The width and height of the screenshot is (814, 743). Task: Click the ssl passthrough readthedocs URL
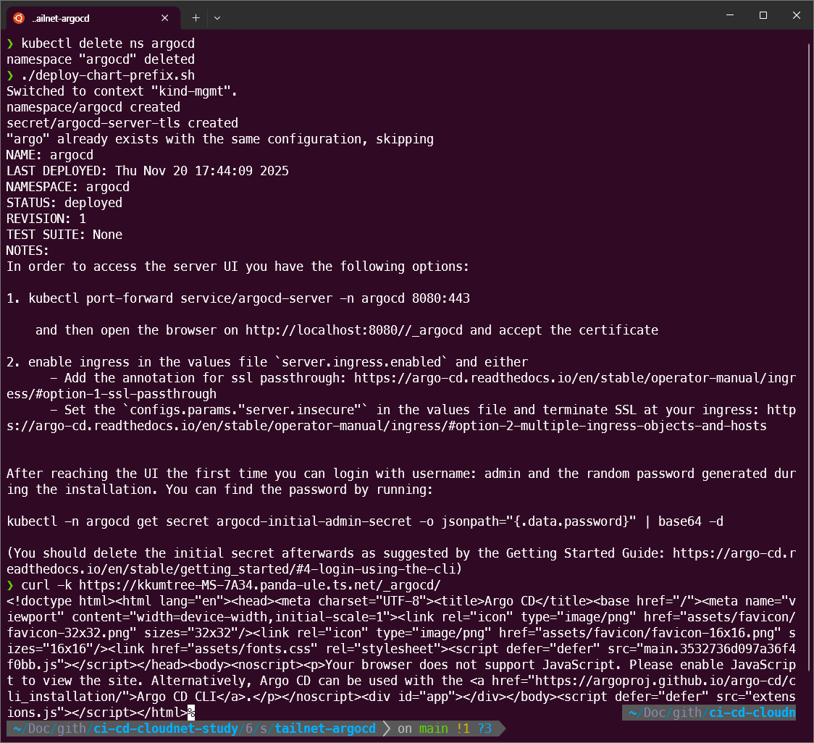tap(400, 386)
